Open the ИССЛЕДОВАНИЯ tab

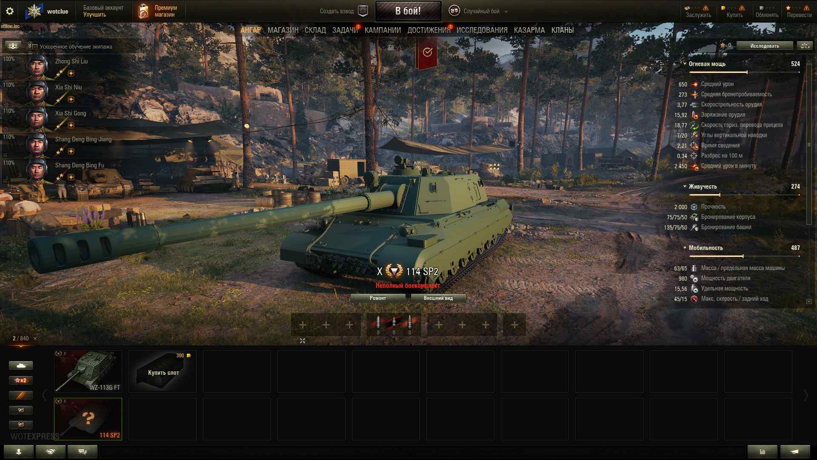(482, 30)
